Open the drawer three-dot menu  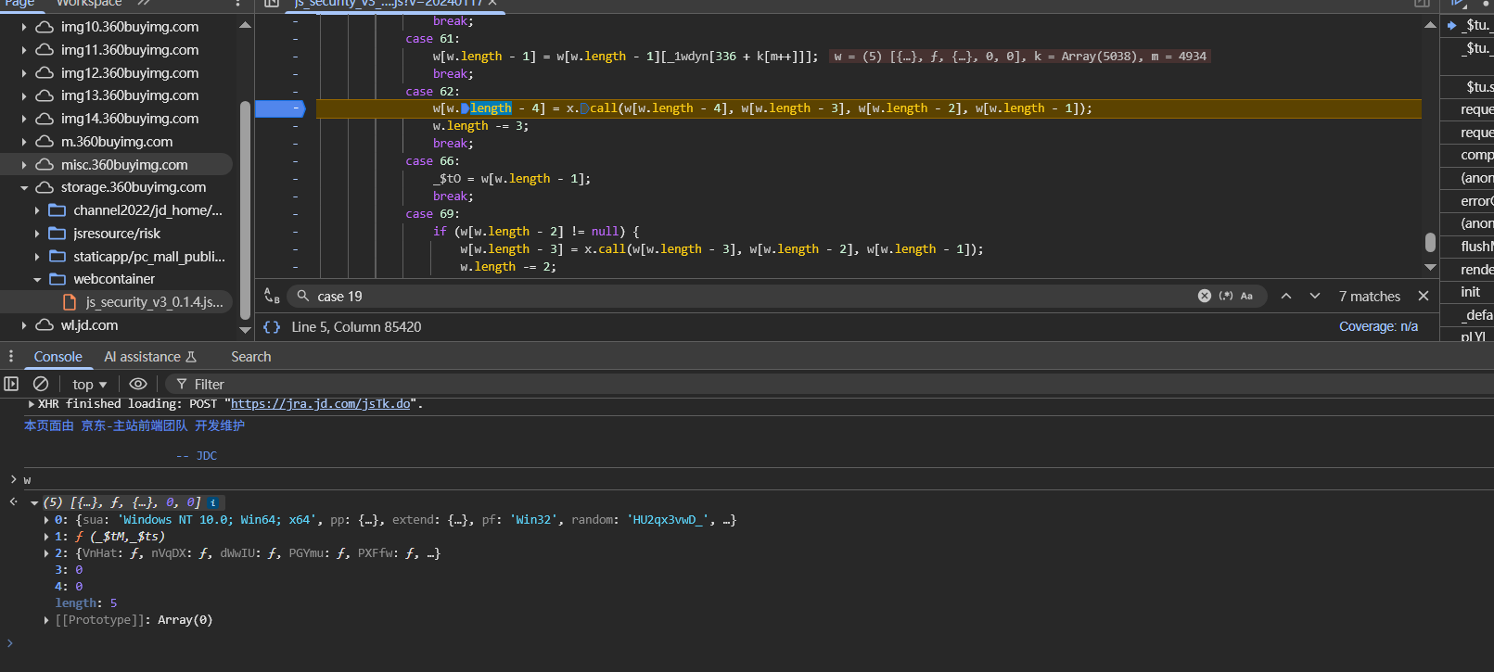click(x=11, y=357)
